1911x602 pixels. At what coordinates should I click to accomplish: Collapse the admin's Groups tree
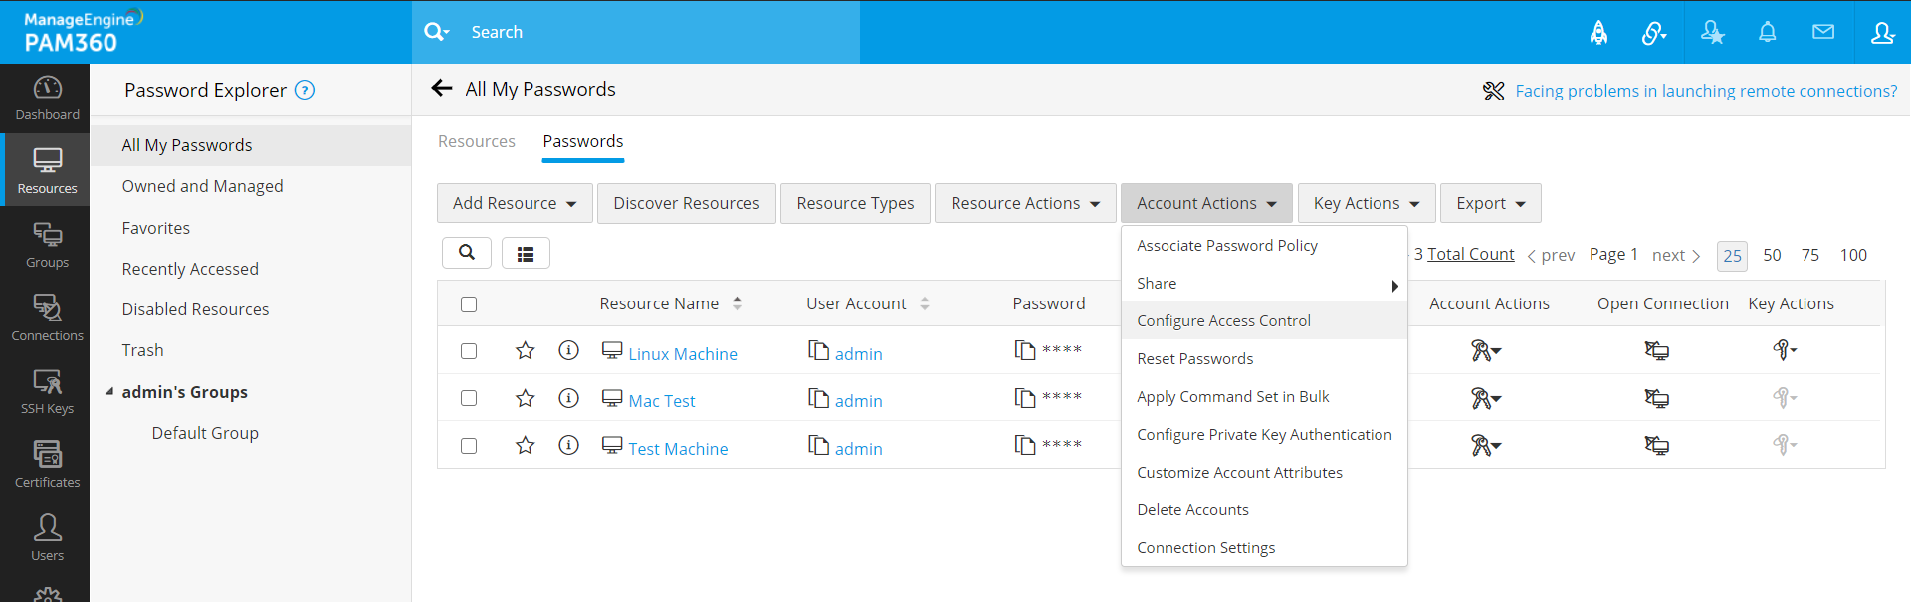coord(109,392)
